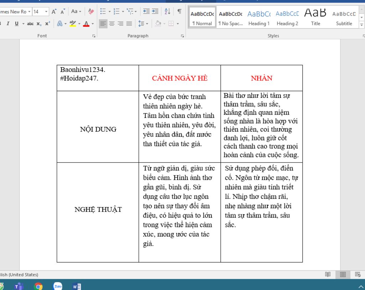Expand highlight color dropdown arrow

tap(79, 24)
